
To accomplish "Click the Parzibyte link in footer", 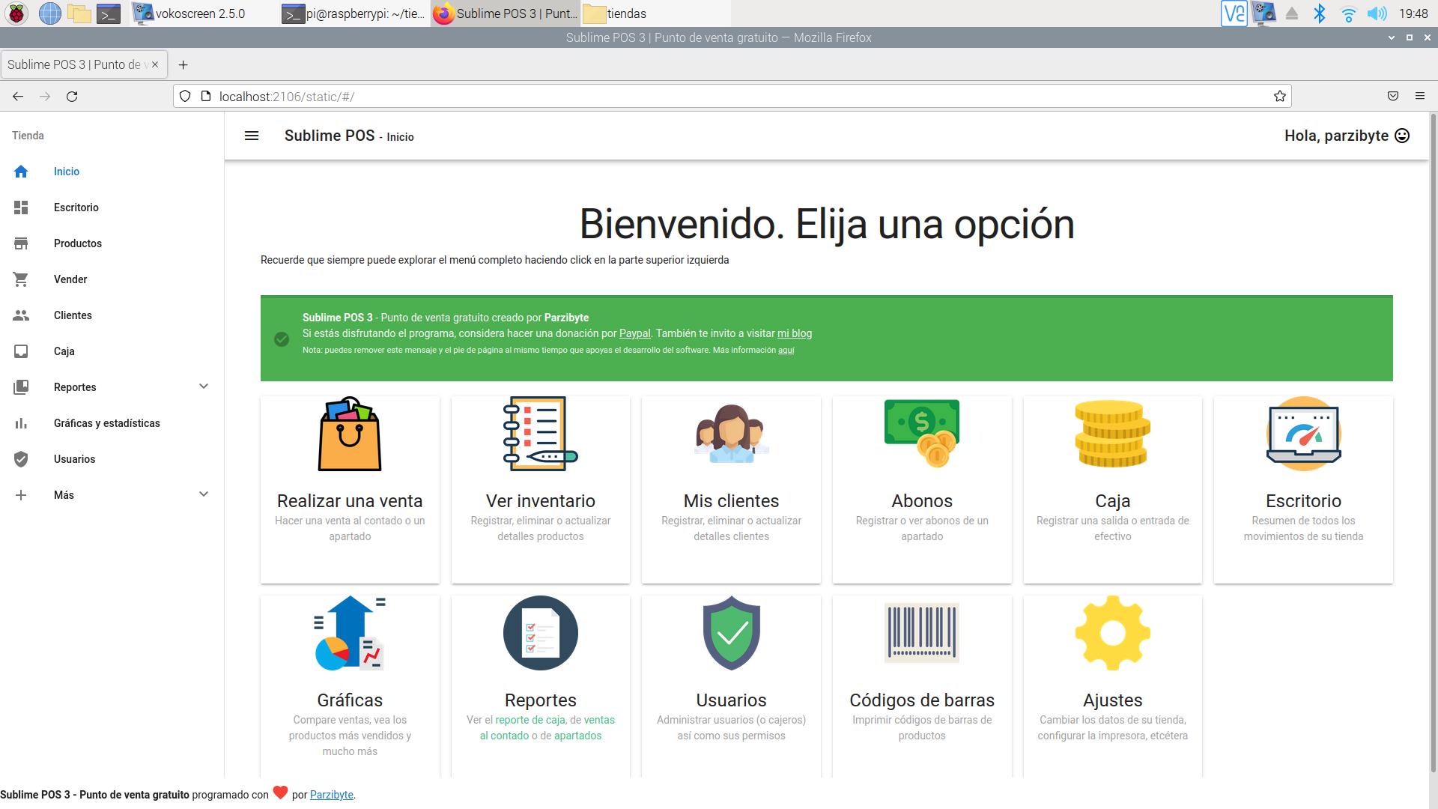I will (x=331, y=795).
